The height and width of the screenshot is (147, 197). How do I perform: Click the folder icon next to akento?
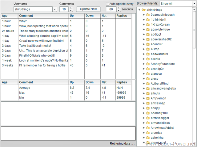tap(148, 59)
